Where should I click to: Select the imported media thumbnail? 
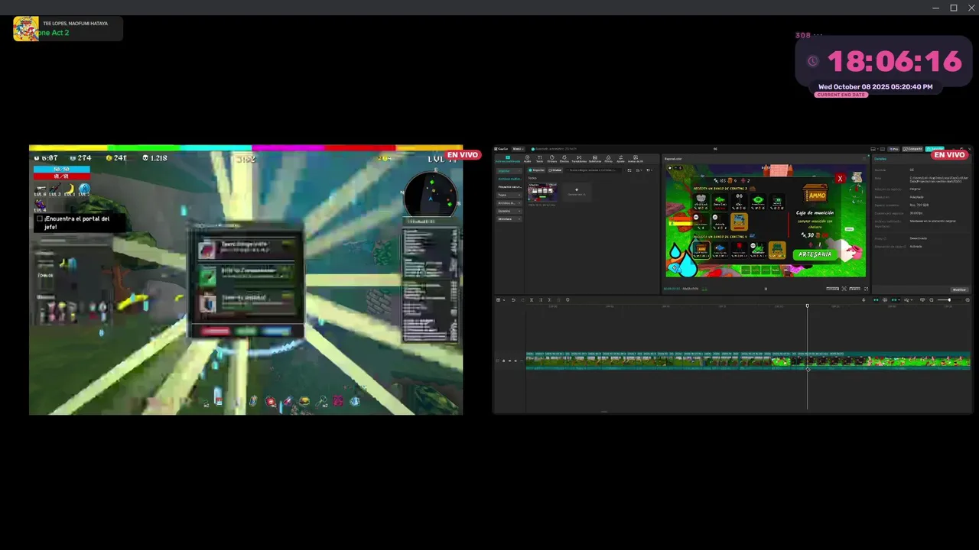542,192
